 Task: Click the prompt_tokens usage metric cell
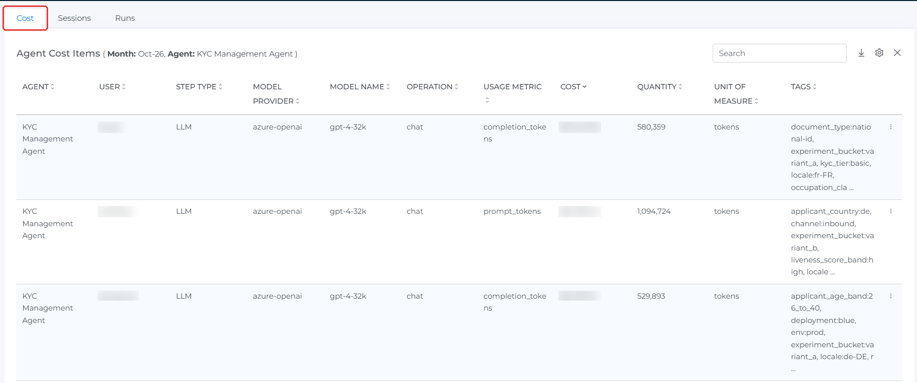pos(512,211)
